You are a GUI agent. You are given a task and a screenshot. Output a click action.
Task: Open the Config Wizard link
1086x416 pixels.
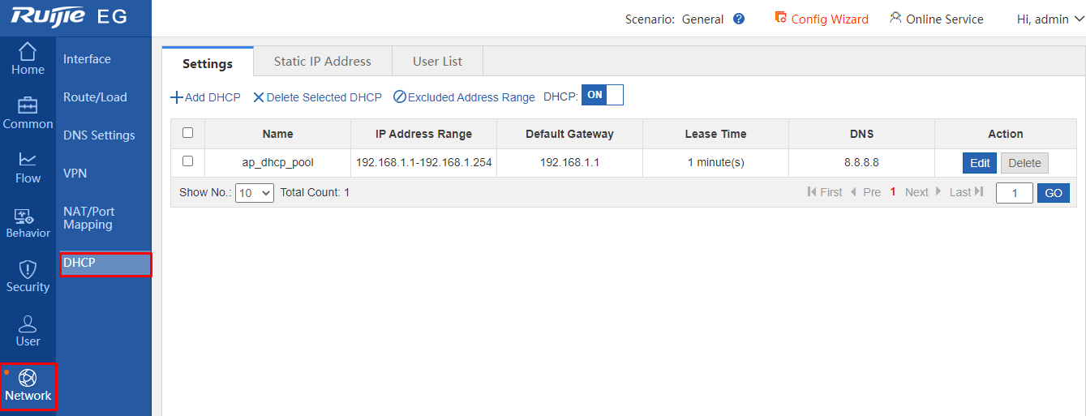(x=822, y=19)
